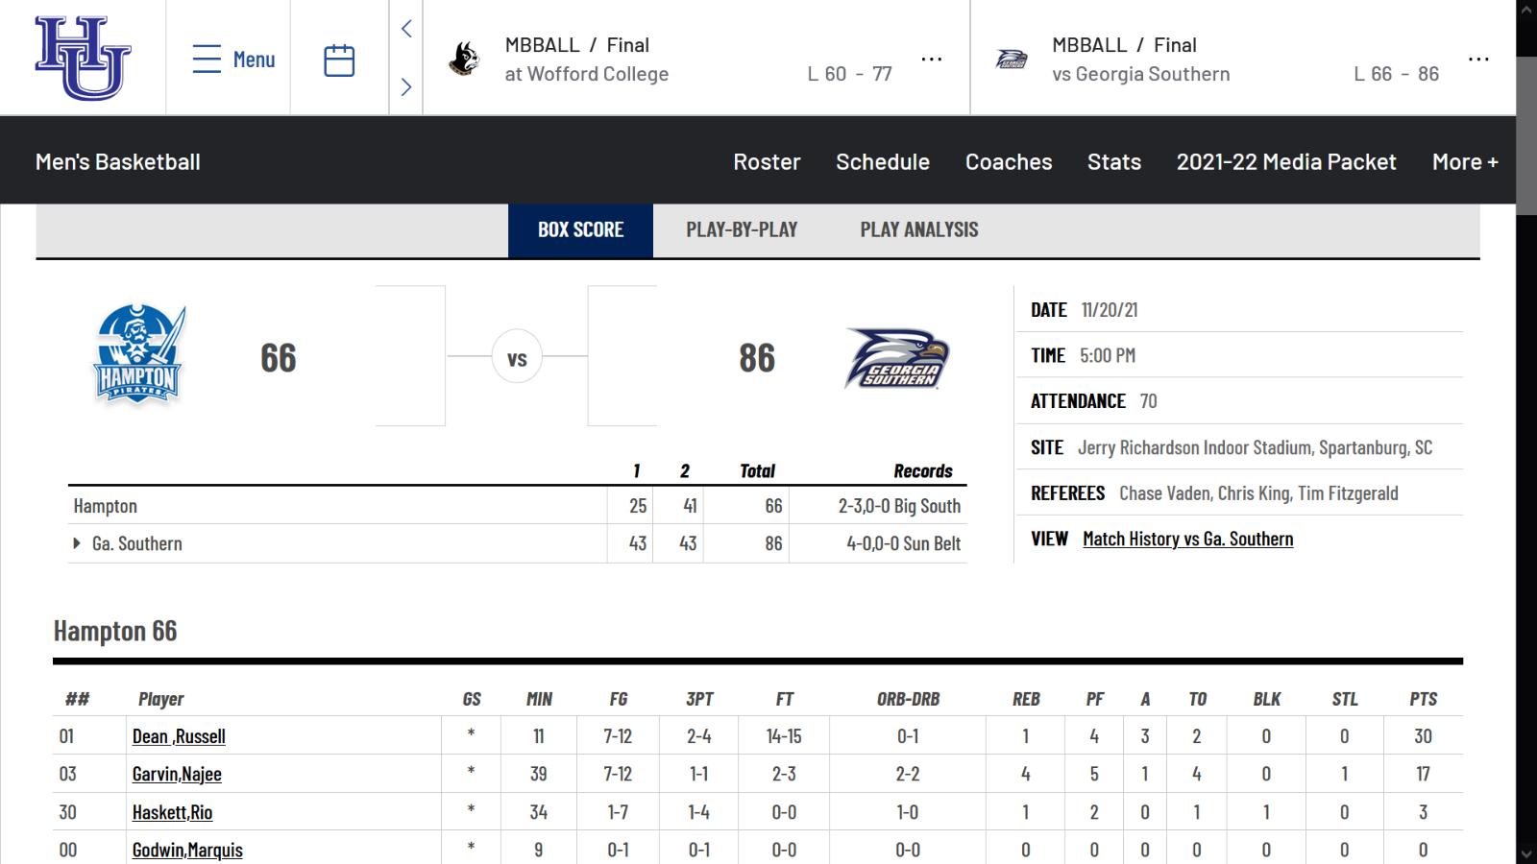Screen dimensions: 1537x864
Task: Open the Stats navigation item
Action: 1114,161
